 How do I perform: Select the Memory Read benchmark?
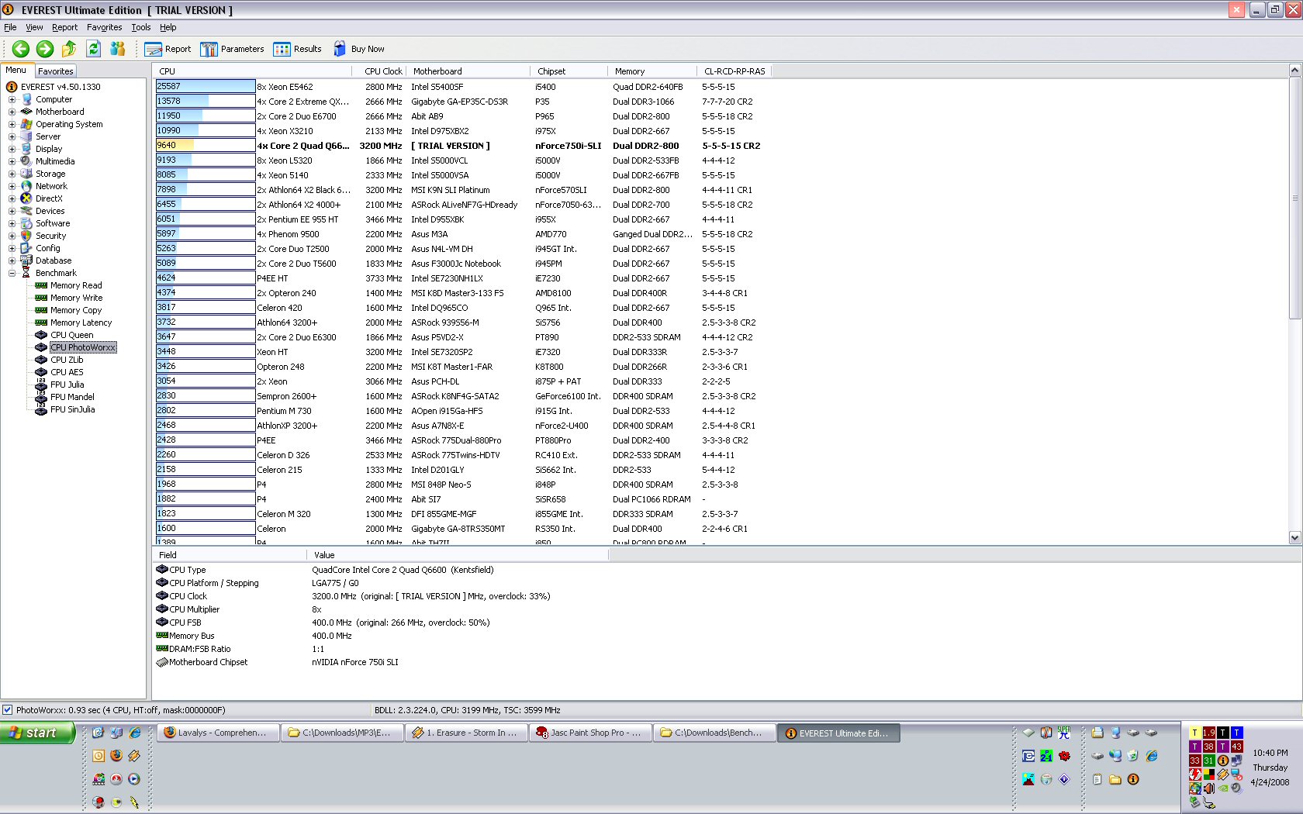coord(76,285)
